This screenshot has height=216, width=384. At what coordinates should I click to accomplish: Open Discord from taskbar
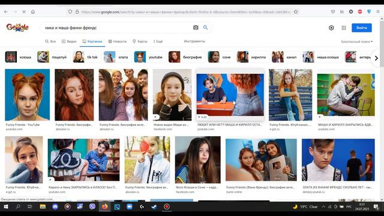pyautogui.click(x=55, y=206)
